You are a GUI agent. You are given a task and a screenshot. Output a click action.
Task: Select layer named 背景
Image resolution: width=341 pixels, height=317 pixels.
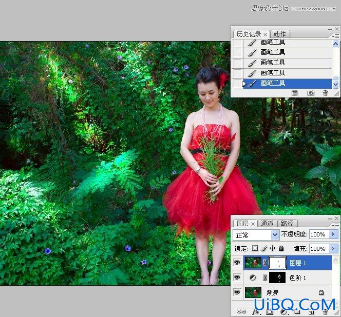(x=272, y=292)
